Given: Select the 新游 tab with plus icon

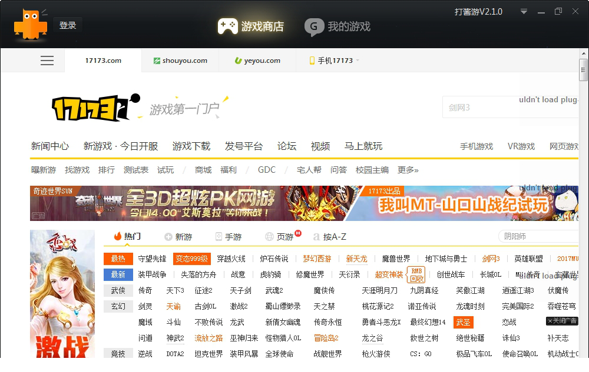Looking at the screenshot, I should pos(178,237).
